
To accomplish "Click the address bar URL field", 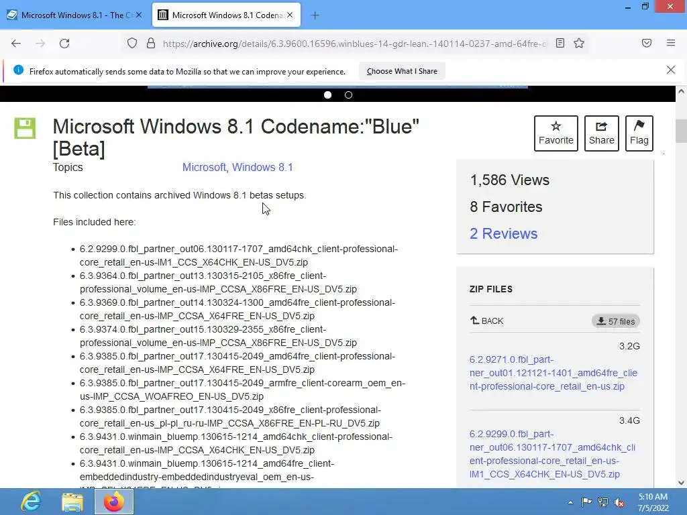I will 355,44.
